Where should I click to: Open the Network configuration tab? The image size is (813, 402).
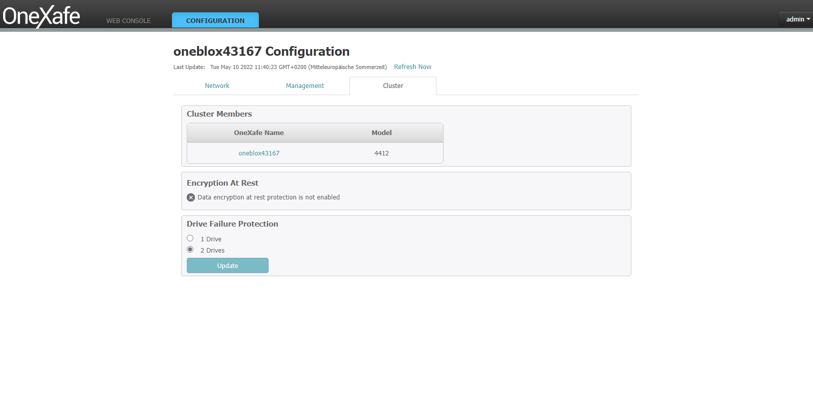(x=217, y=86)
